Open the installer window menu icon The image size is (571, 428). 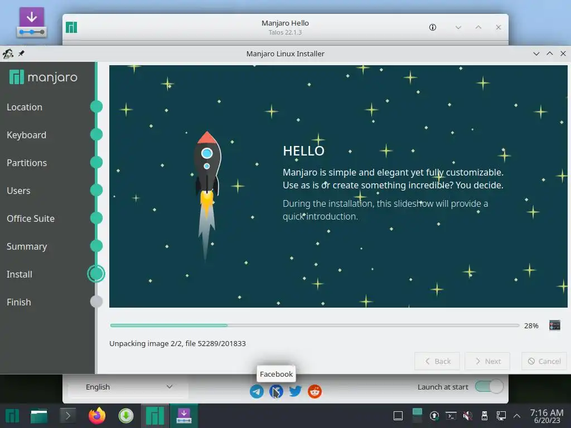(8, 54)
